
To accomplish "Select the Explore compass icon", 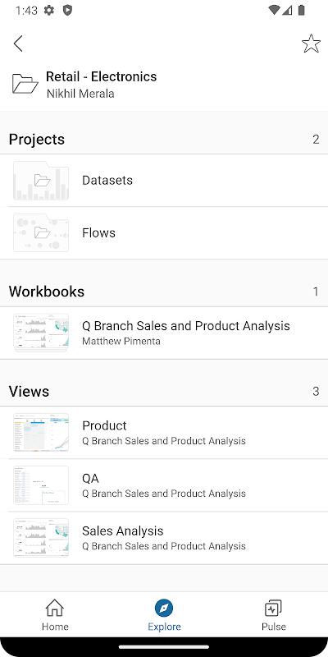I will [164, 608].
